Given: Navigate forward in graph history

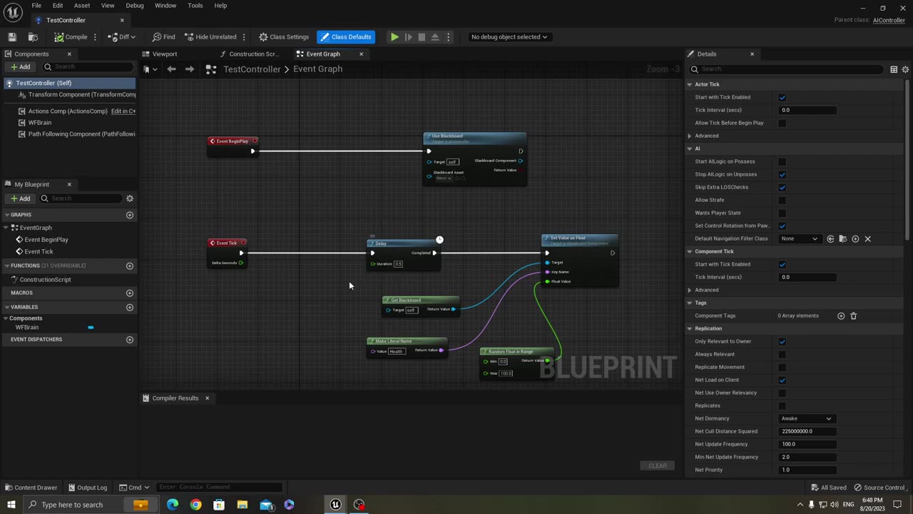Looking at the screenshot, I should pos(189,69).
